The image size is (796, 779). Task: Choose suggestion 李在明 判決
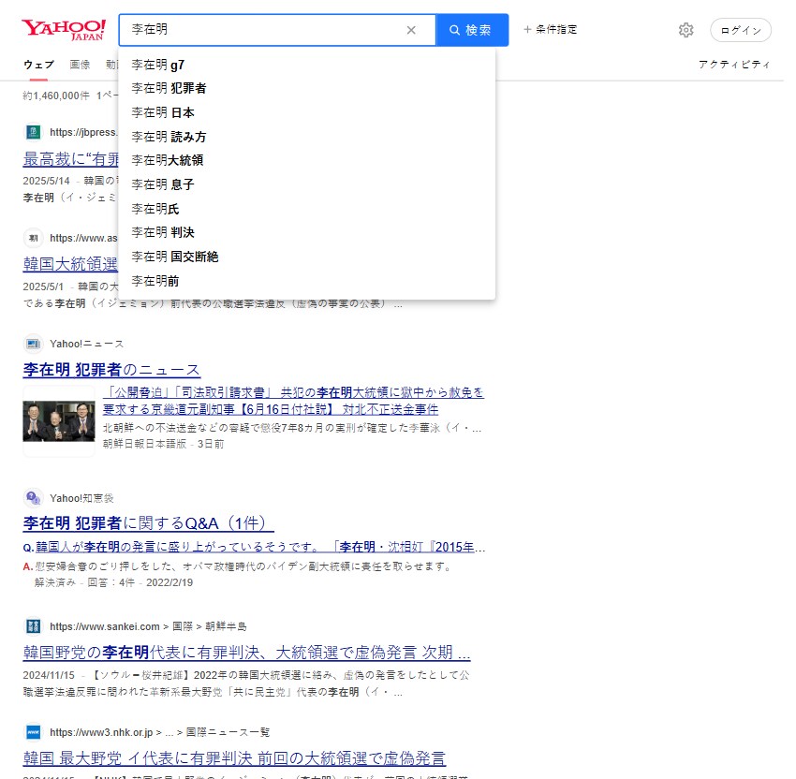[306, 232]
